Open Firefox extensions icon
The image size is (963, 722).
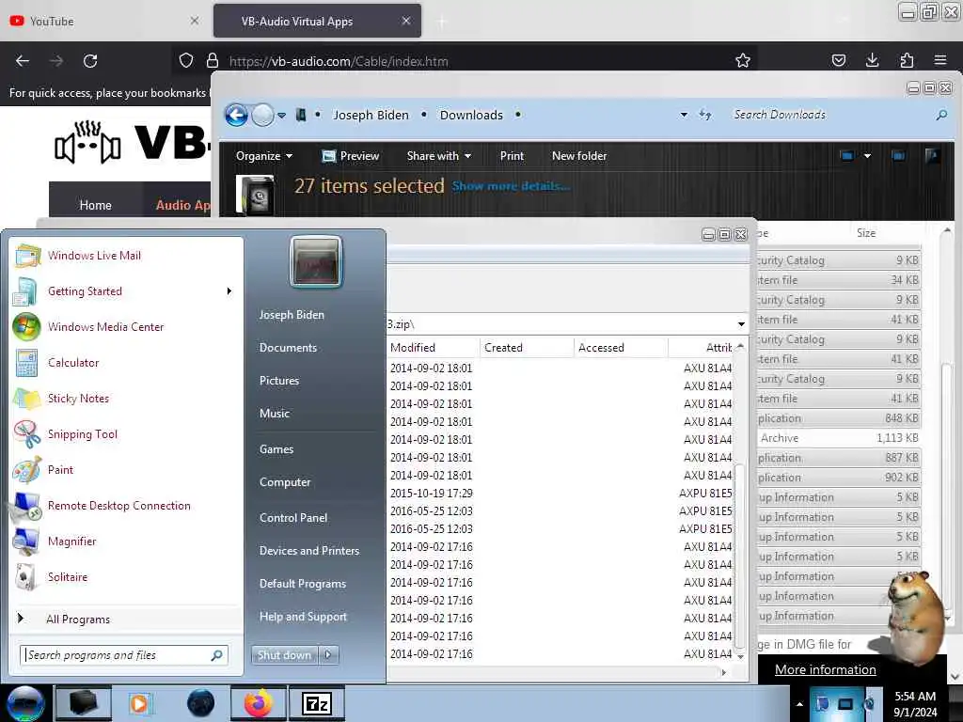[907, 60]
